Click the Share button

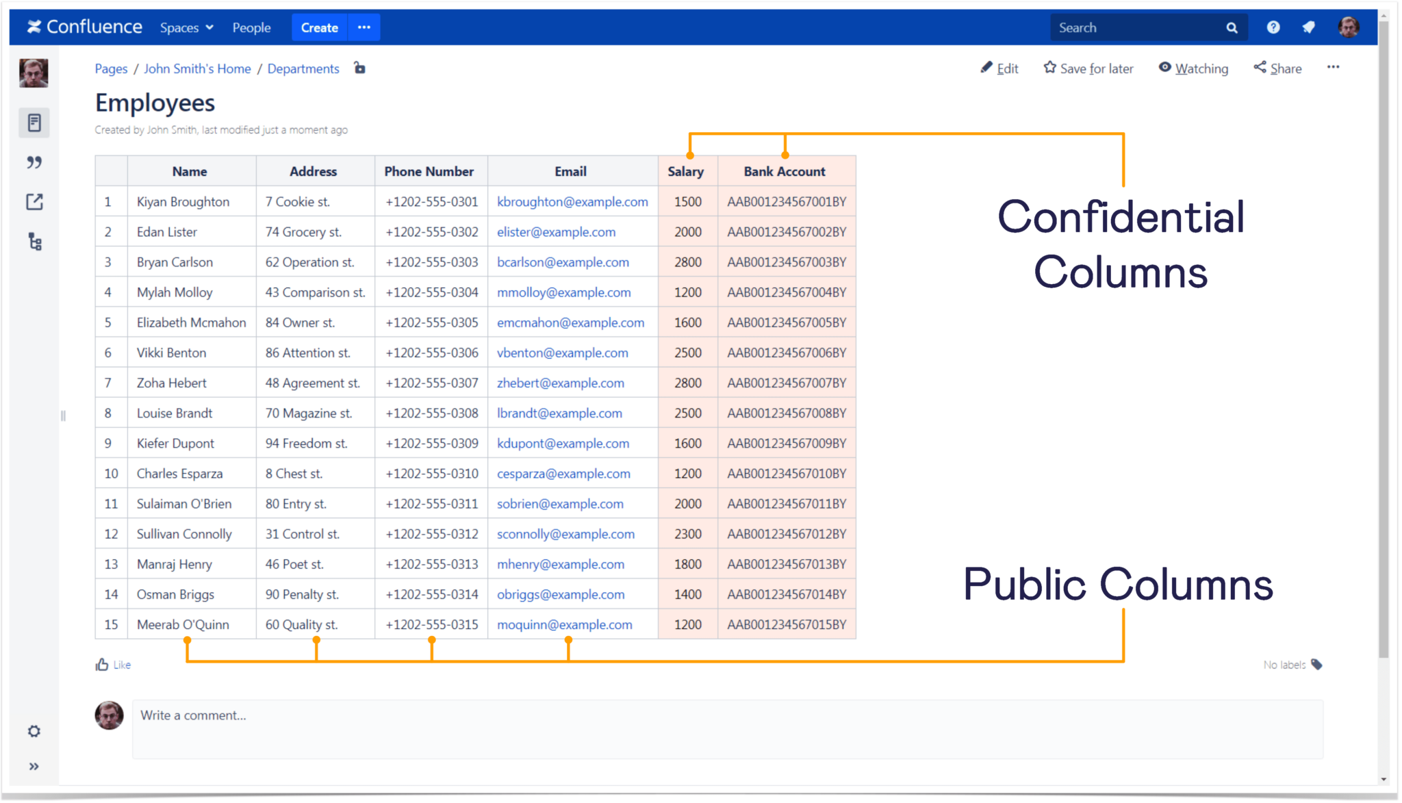point(1279,67)
